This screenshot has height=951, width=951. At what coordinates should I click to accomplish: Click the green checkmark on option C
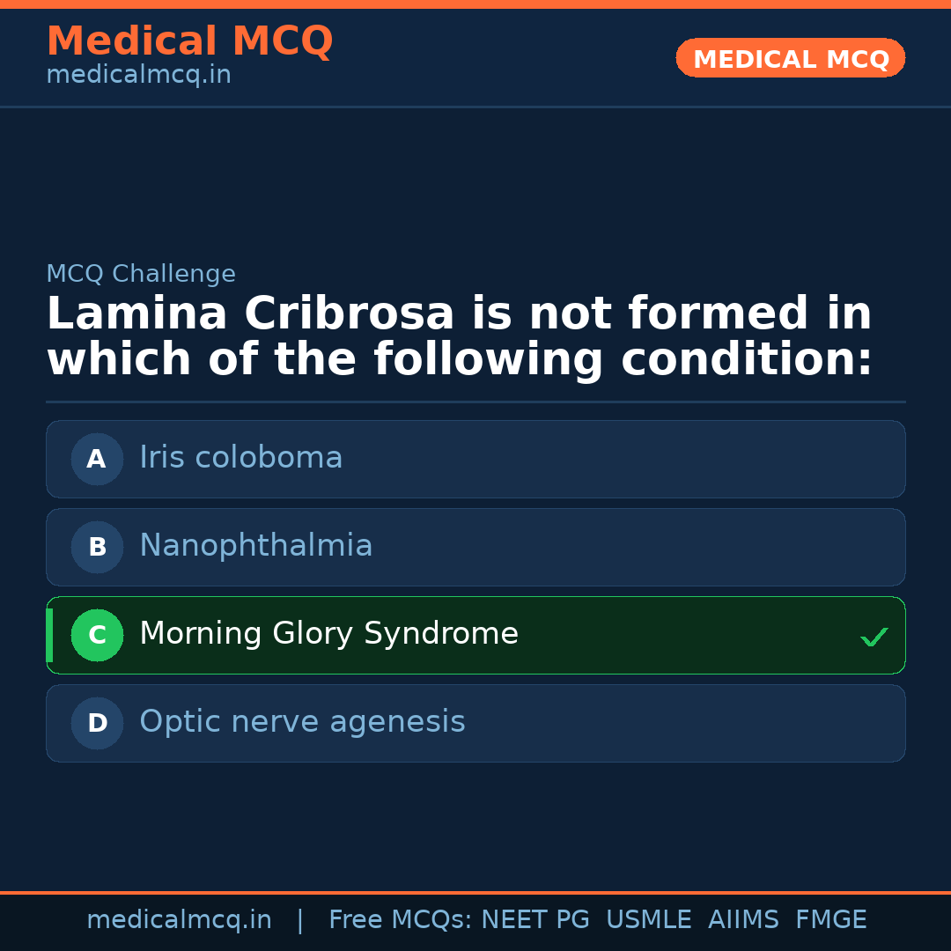tap(874, 637)
